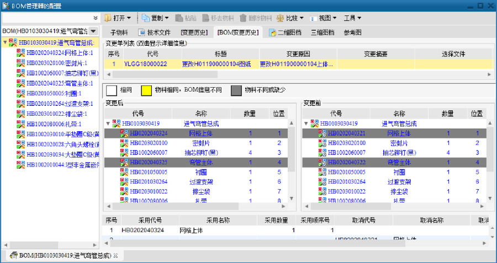Click the HB1002060007 icon in 变更前 panel
Viewport: 497px width, 263px height.
pyautogui.click(x=322, y=153)
